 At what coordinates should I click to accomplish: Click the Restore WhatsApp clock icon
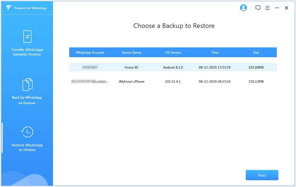(x=27, y=132)
